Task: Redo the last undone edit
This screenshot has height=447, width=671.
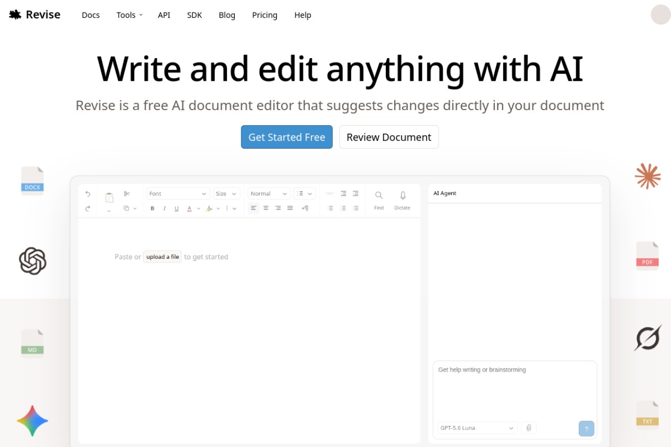Action: (88, 208)
